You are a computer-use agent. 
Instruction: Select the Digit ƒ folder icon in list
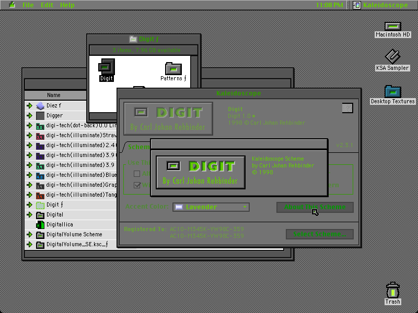click(40, 205)
